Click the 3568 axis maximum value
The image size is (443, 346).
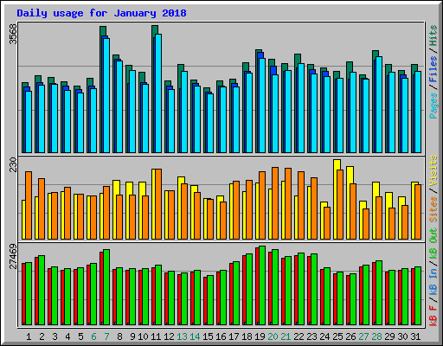[x=13, y=34]
